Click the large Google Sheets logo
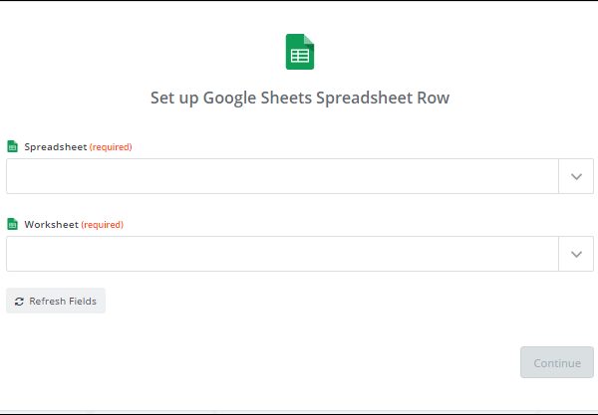 300,52
